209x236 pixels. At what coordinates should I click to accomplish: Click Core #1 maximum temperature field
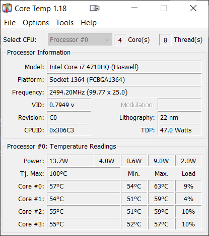point(161,199)
